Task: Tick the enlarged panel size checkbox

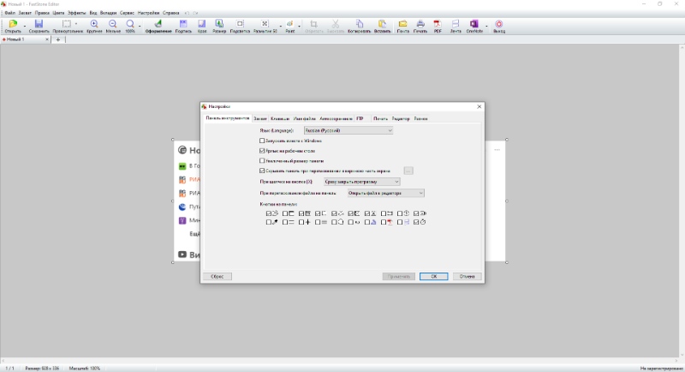Action: pyautogui.click(x=262, y=161)
